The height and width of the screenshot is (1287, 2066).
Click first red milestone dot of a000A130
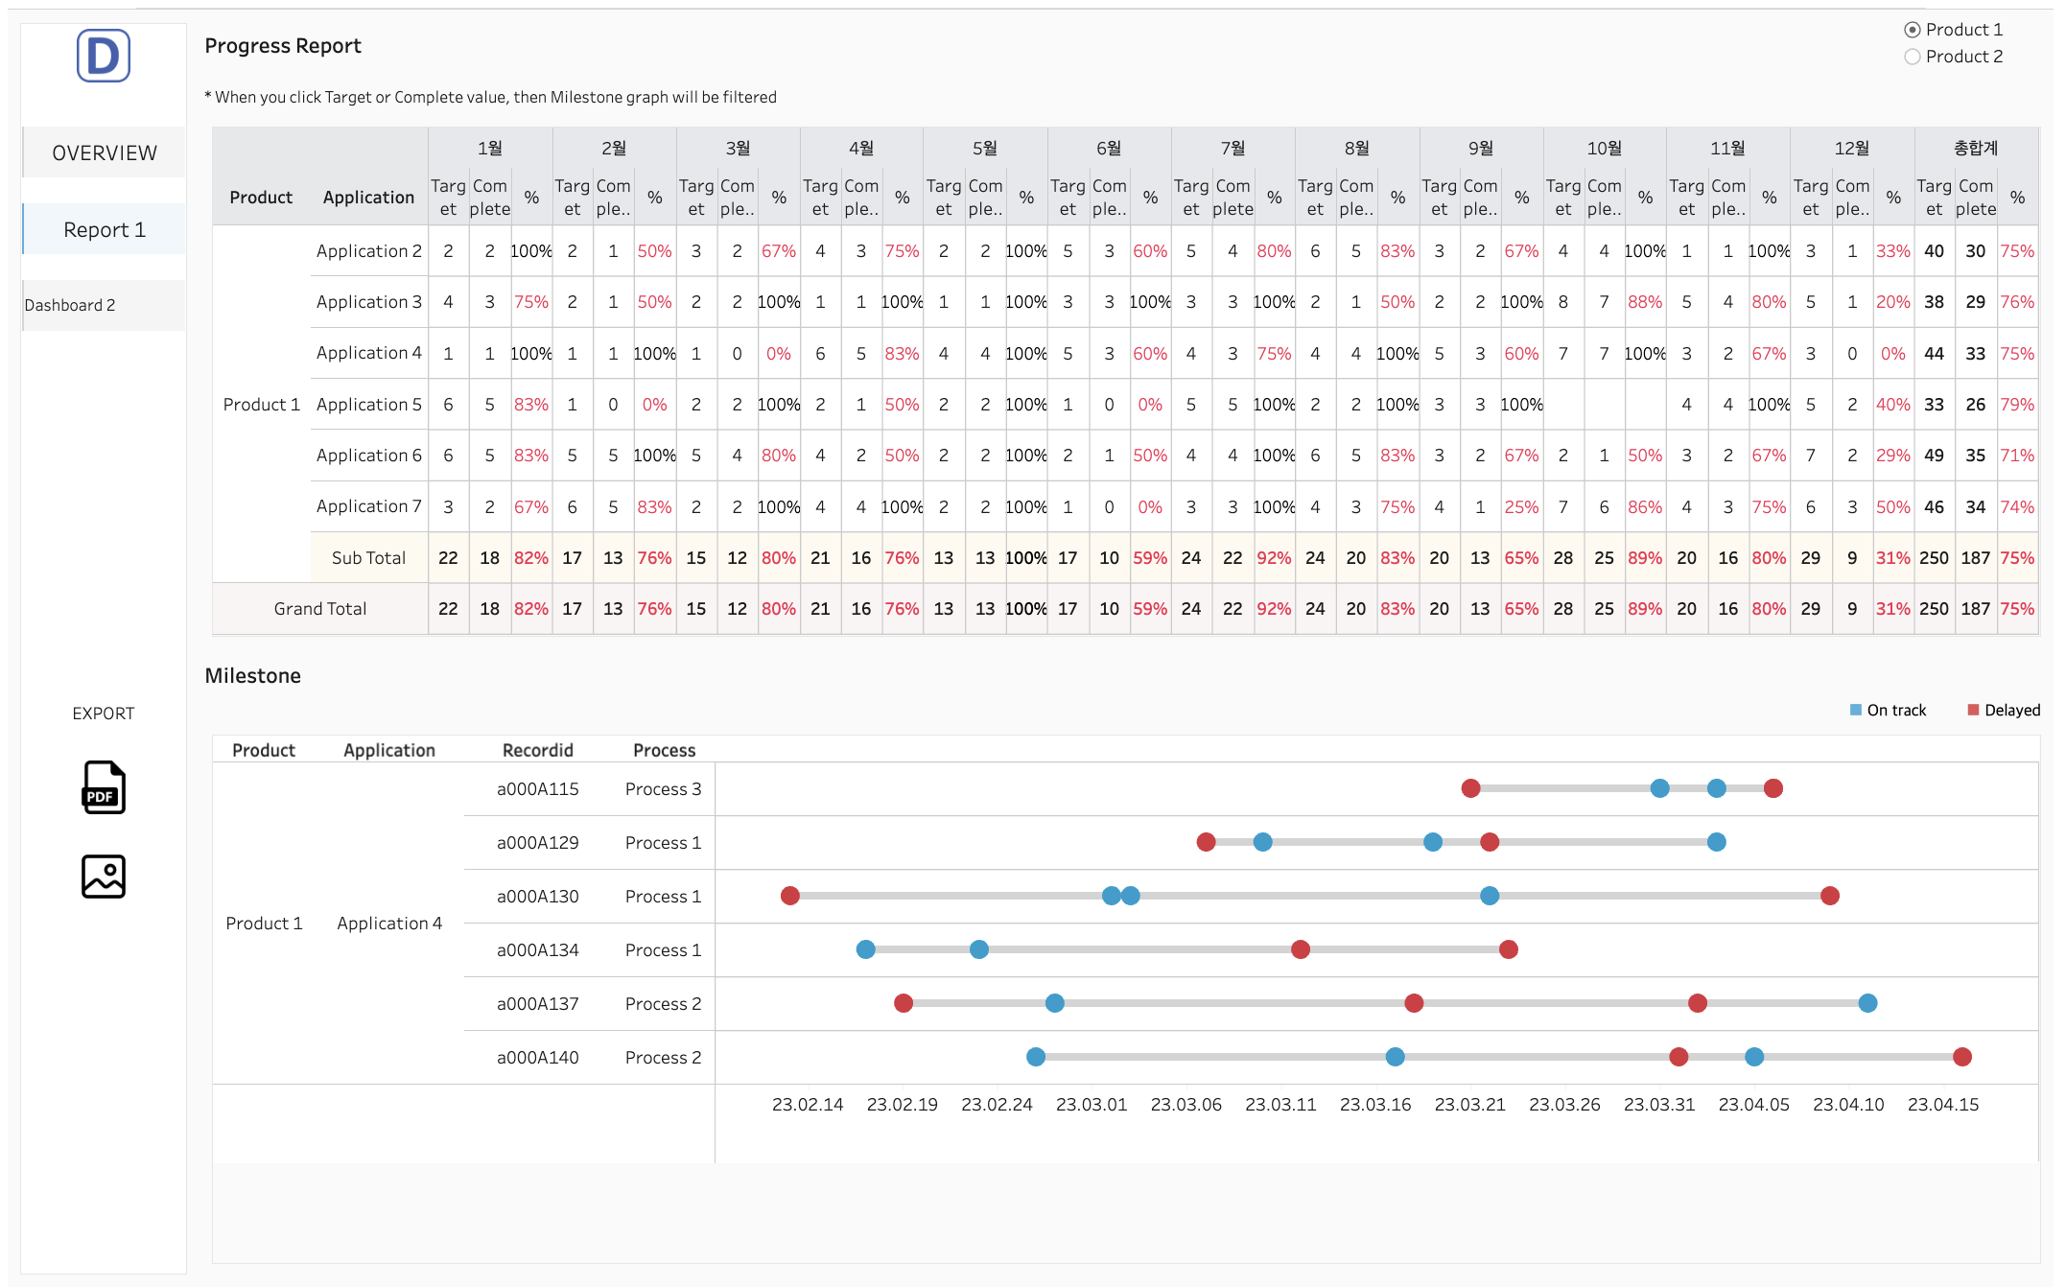click(x=790, y=896)
